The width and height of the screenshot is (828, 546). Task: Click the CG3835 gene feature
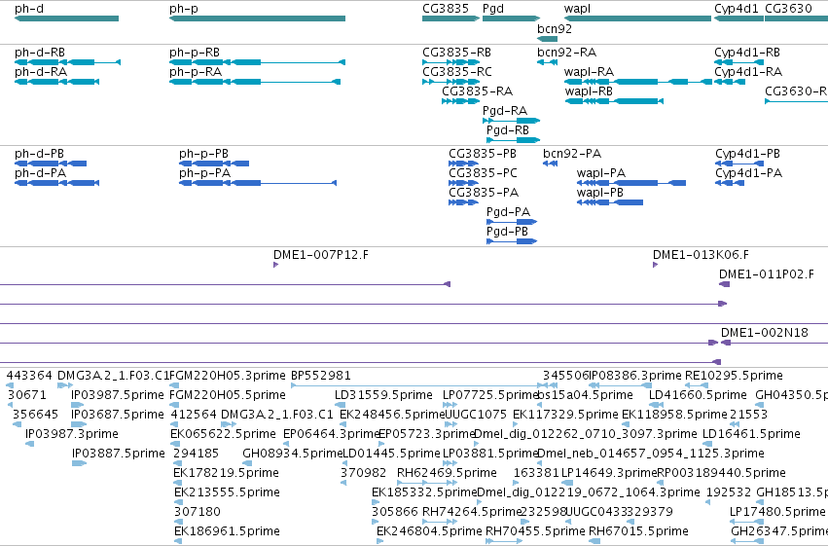450,18
